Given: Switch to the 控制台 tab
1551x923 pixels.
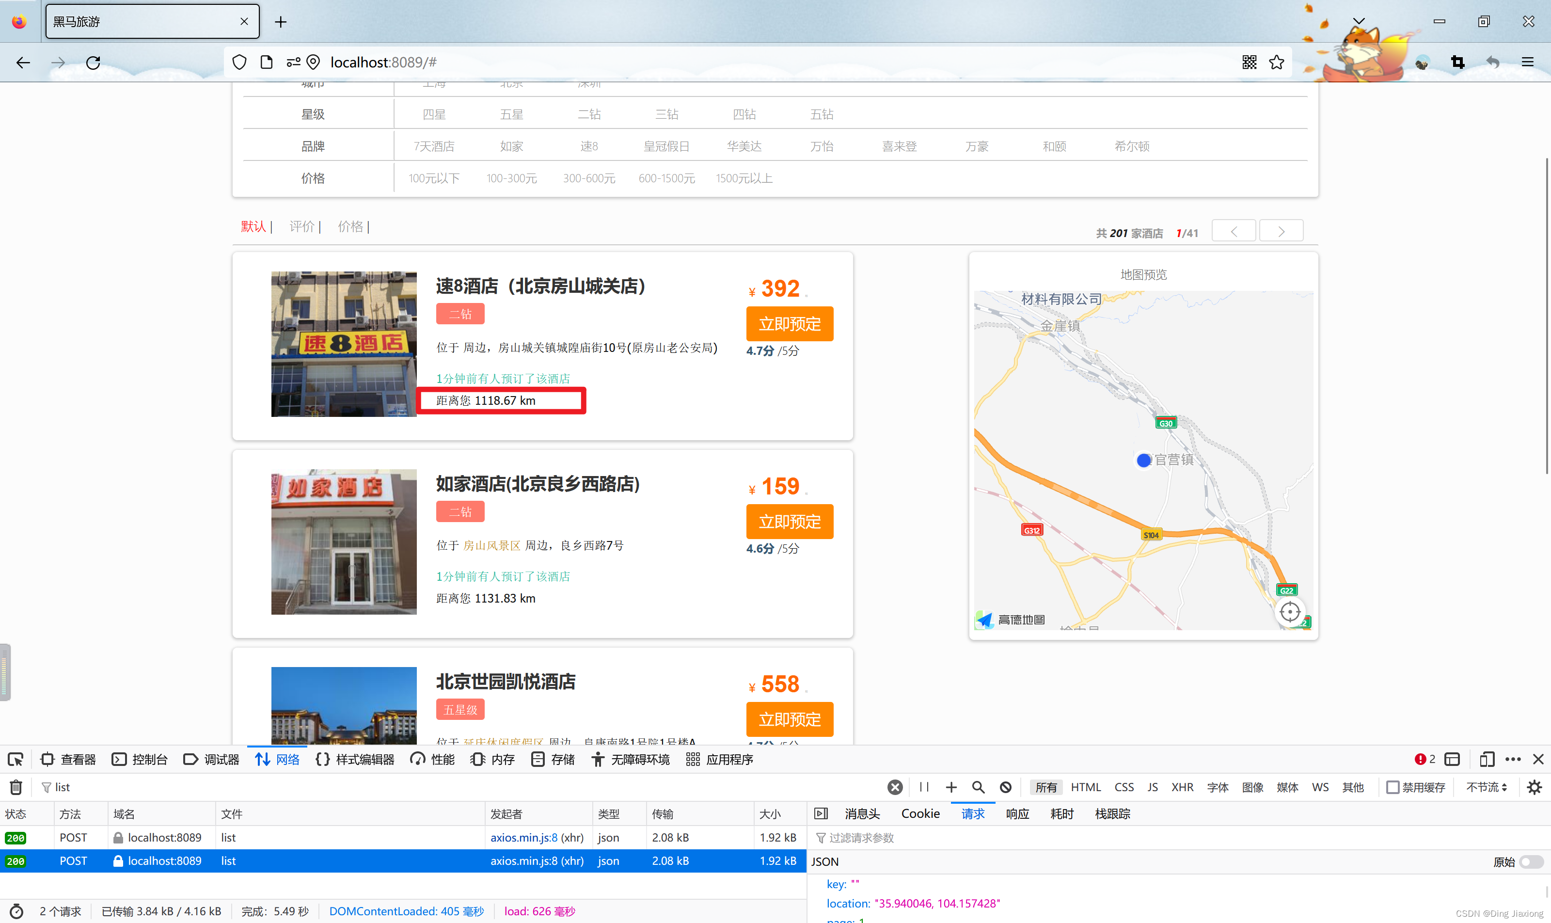Looking at the screenshot, I should pyautogui.click(x=140, y=760).
